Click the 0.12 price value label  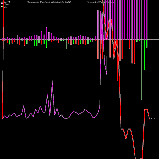point(153,119)
